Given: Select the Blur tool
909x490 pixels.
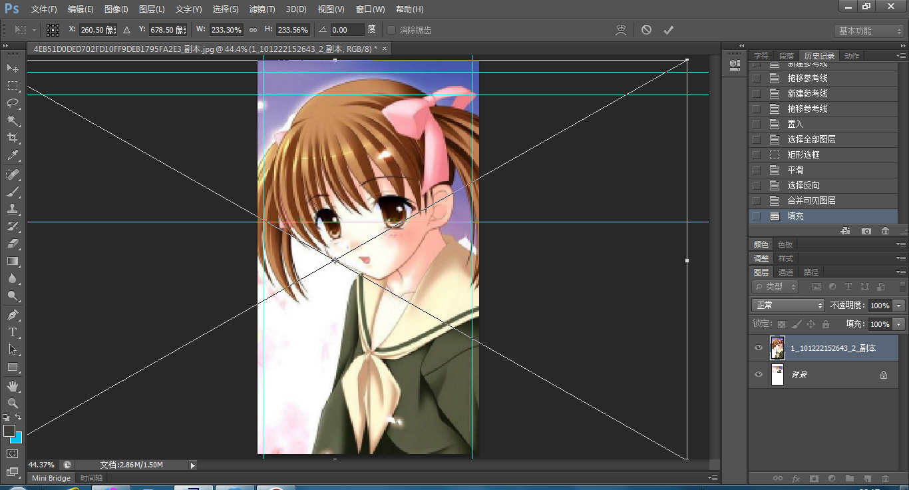Looking at the screenshot, I should (13, 278).
